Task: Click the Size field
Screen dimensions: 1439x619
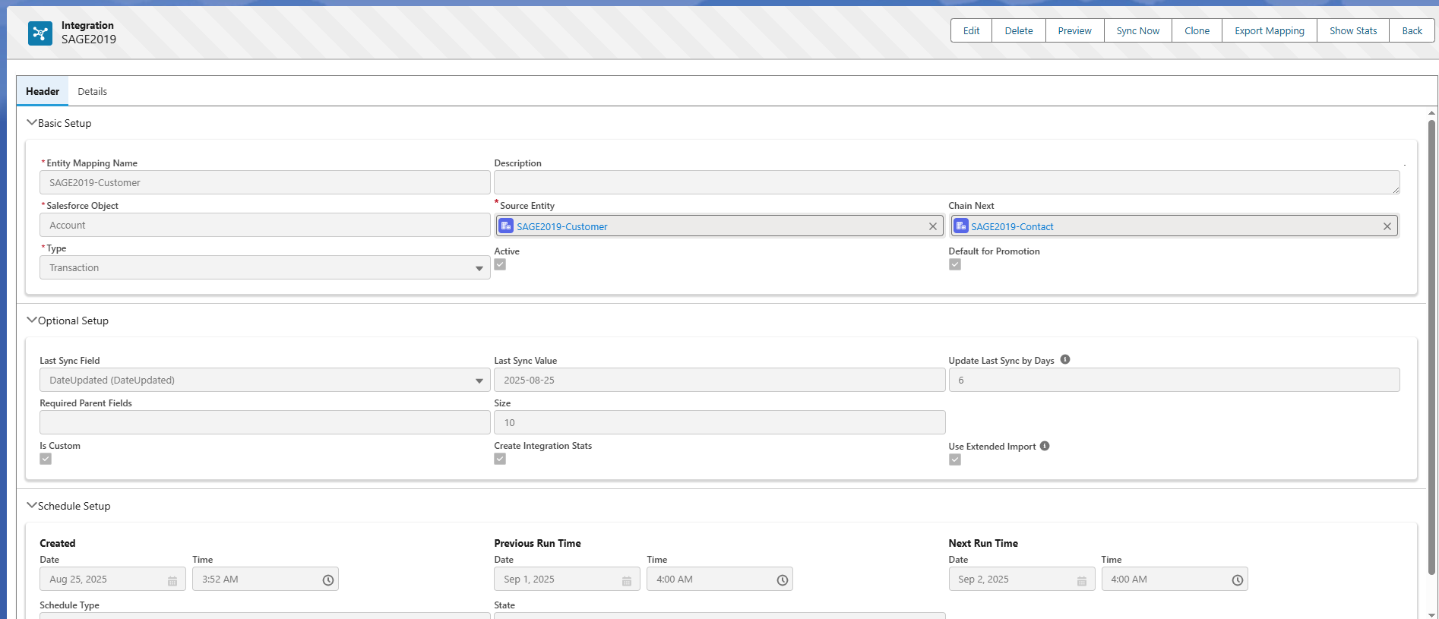Action: point(719,422)
